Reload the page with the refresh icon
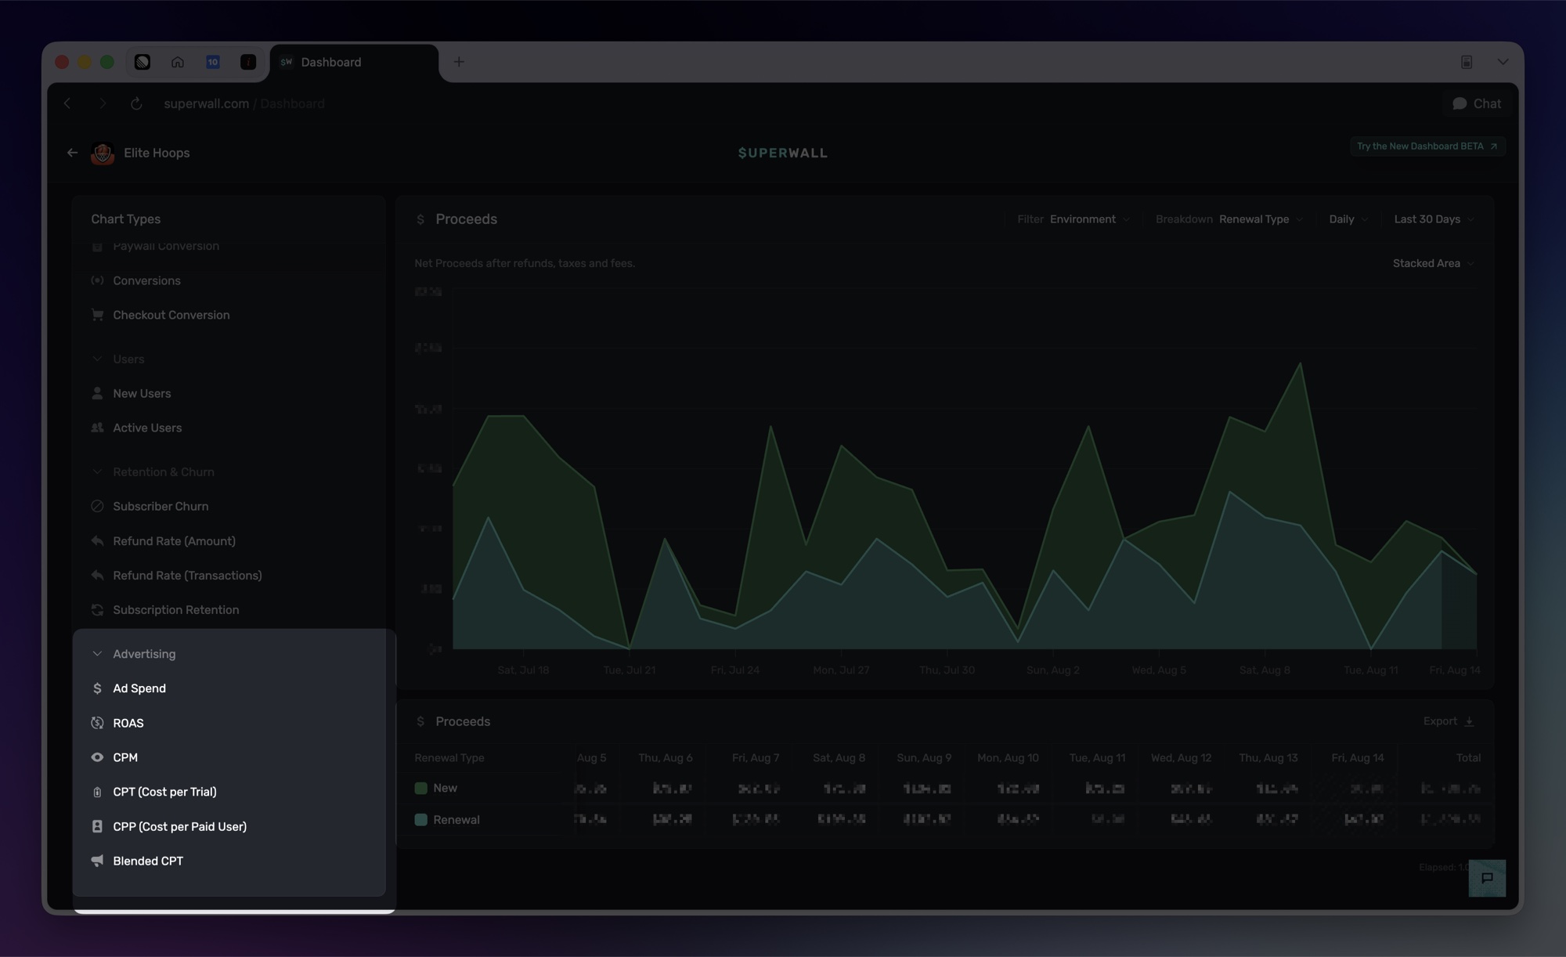The width and height of the screenshot is (1566, 957). [x=136, y=103]
